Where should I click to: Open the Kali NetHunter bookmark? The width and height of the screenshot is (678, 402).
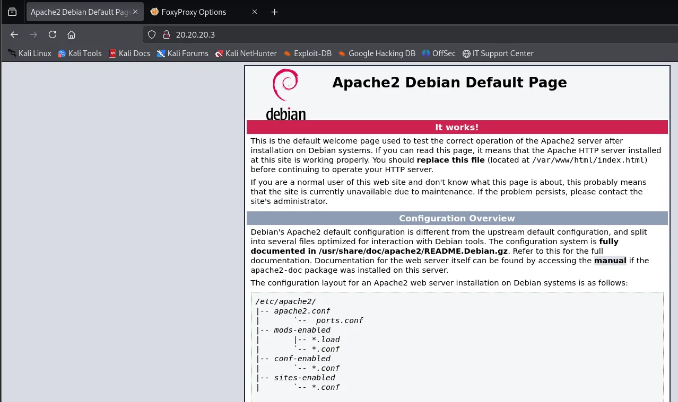pyautogui.click(x=246, y=53)
